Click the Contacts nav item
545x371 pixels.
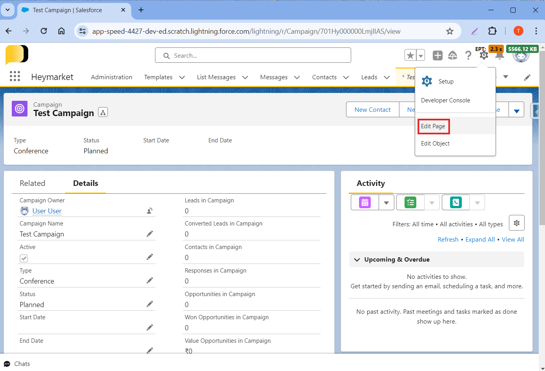coord(324,77)
